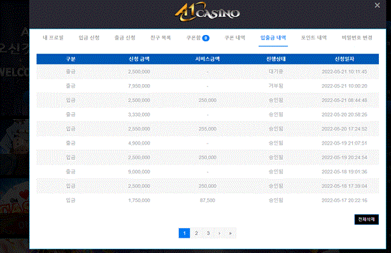Go to page 2 in pagination
Screen dimensions: 391x253
coord(196,233)
